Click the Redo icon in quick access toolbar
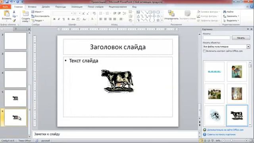Image resolution: width=254 pixels, height=143 pixels. 17,2
